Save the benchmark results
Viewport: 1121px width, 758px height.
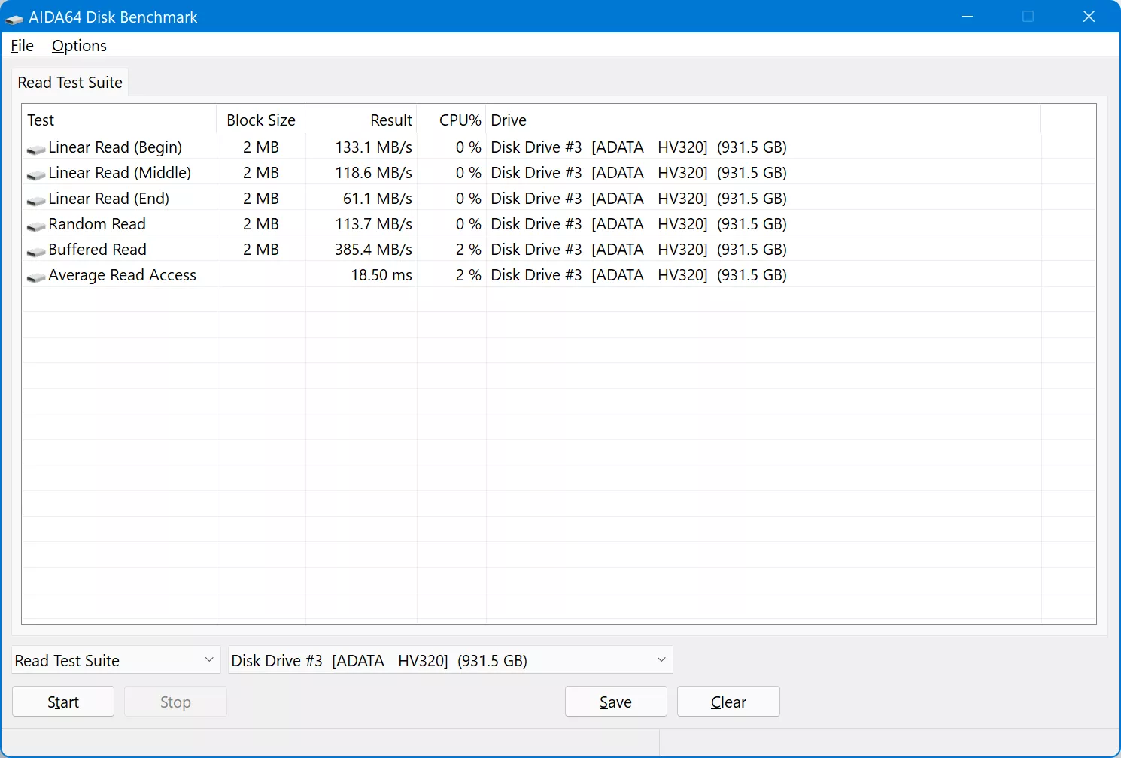(x=616, y=702)
